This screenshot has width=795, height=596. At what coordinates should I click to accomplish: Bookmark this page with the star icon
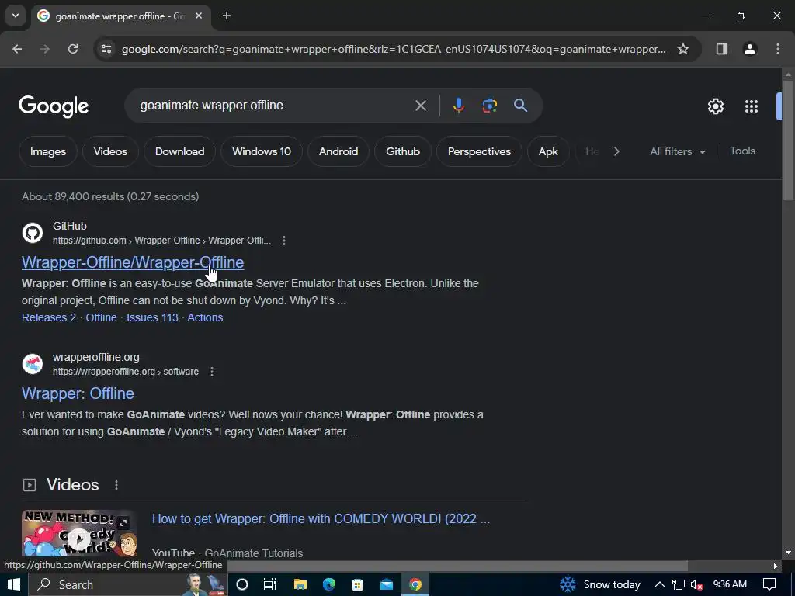pos(683,49)
